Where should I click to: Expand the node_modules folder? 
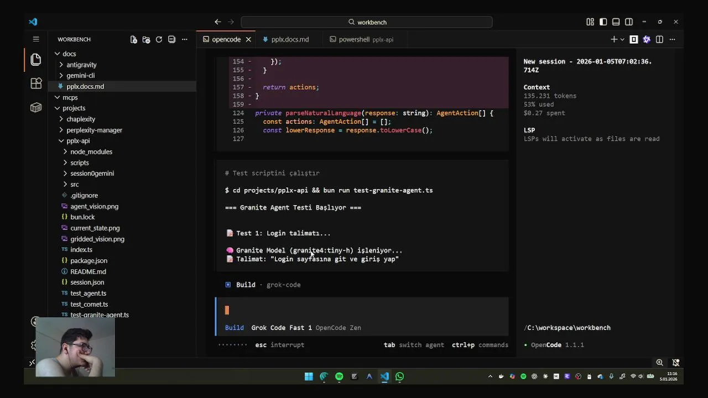coord(122,151)
